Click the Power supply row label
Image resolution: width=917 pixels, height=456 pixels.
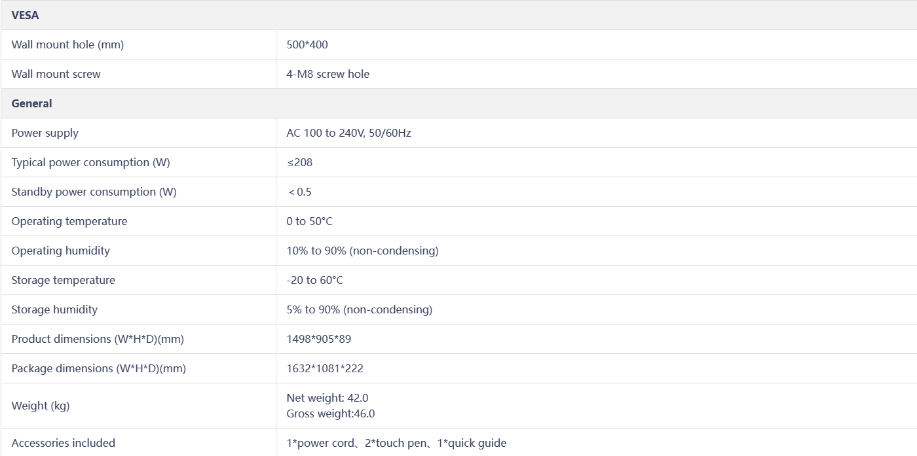click(45, 133)
